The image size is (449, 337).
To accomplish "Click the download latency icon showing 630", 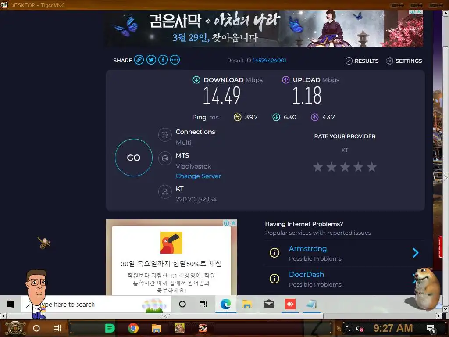I will 276,117.
